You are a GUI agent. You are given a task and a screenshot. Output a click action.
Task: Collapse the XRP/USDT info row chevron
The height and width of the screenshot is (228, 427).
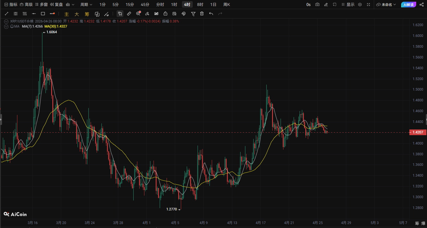coord(6,21)
